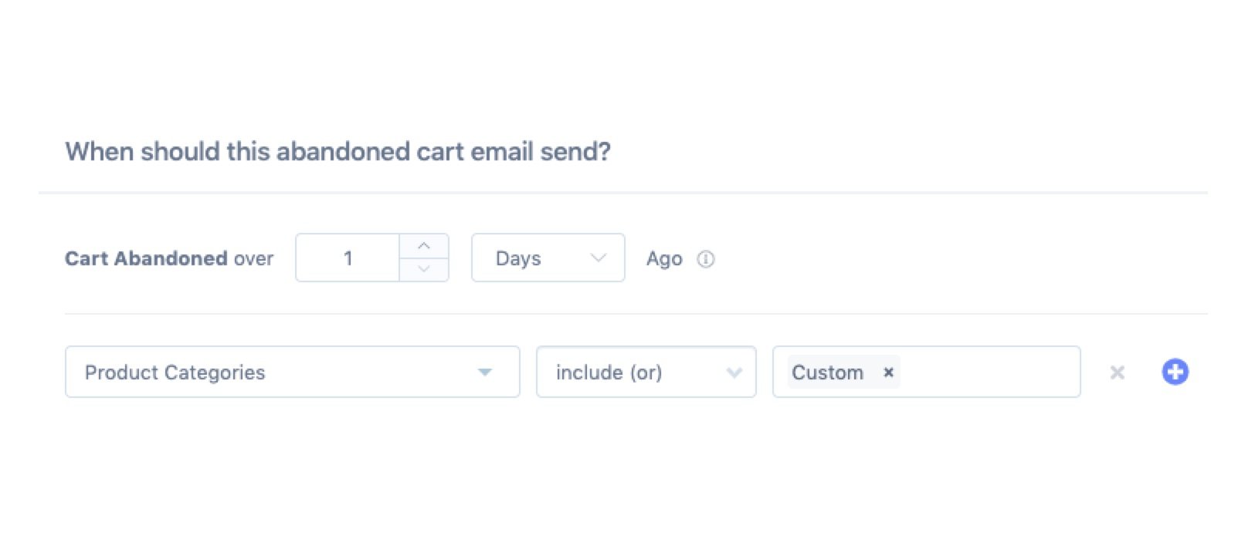Decrease the cart abandoned number with down arrow
Viewport: 1245px width, 546px height.
point(423,269)
